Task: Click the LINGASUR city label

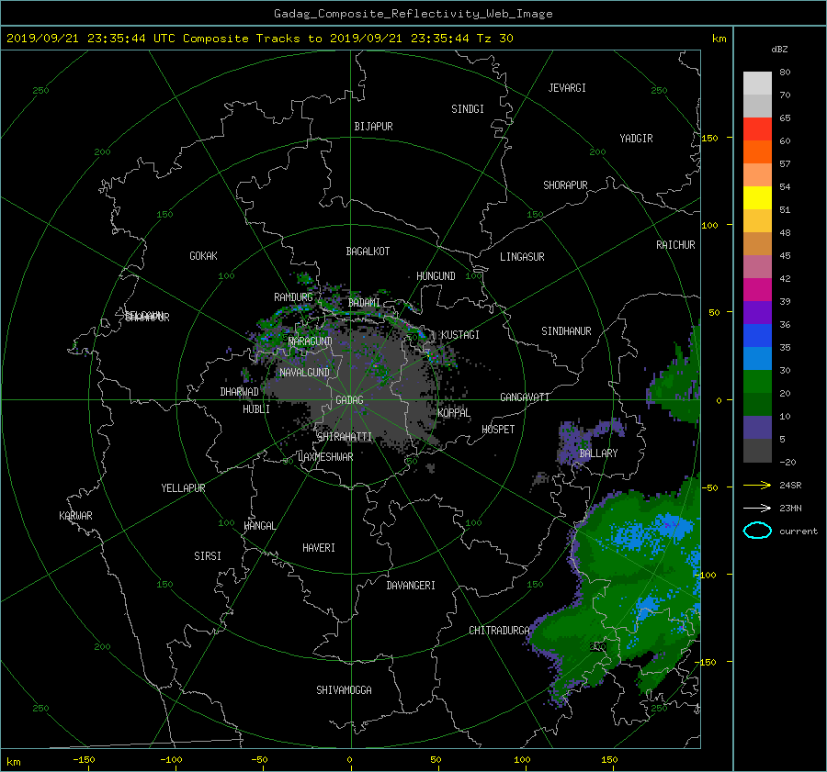Action: click(522, 257)
